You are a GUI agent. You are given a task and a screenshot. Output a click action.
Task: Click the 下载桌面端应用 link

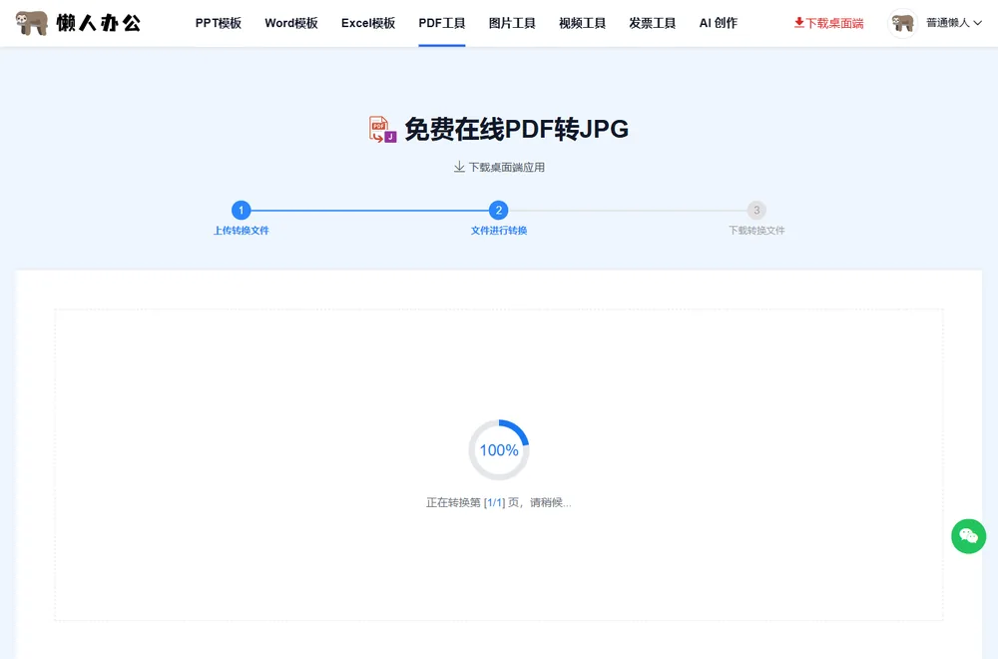pyautogui.click(x=499, y=167)
